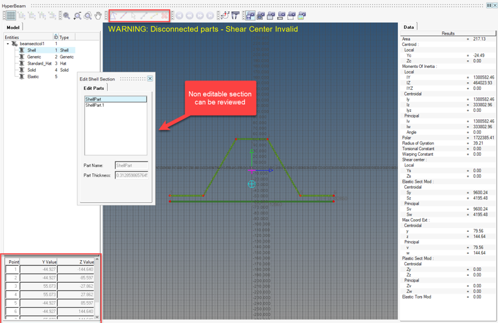Click the filter funnel toolbar icon
Image resolution: width=498 pixels, height=323 pixels.
[235, 16]
